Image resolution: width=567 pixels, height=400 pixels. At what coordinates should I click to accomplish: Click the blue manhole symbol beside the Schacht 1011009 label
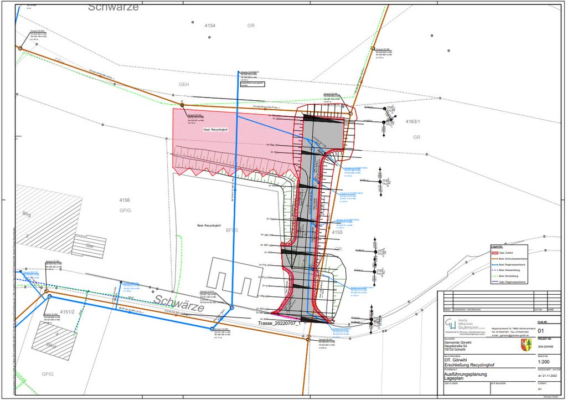click(213, 329)
